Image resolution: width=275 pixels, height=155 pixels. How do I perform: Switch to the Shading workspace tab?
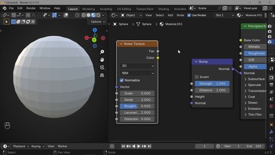tap(164, 9)
